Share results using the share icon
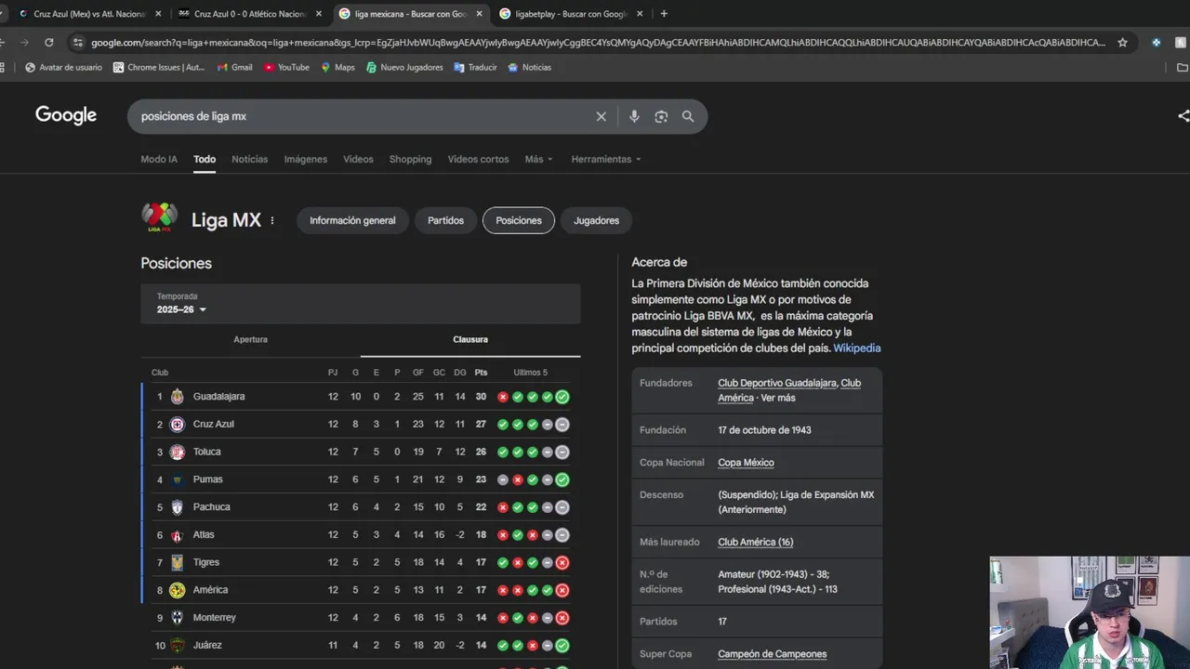 [x=1183, y=116]
